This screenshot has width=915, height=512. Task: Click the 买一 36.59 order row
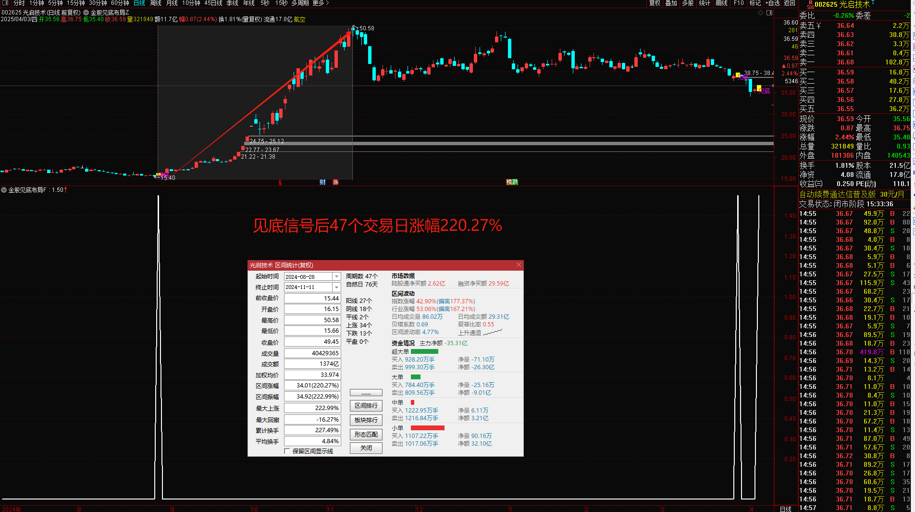click(x=854, y=72)
